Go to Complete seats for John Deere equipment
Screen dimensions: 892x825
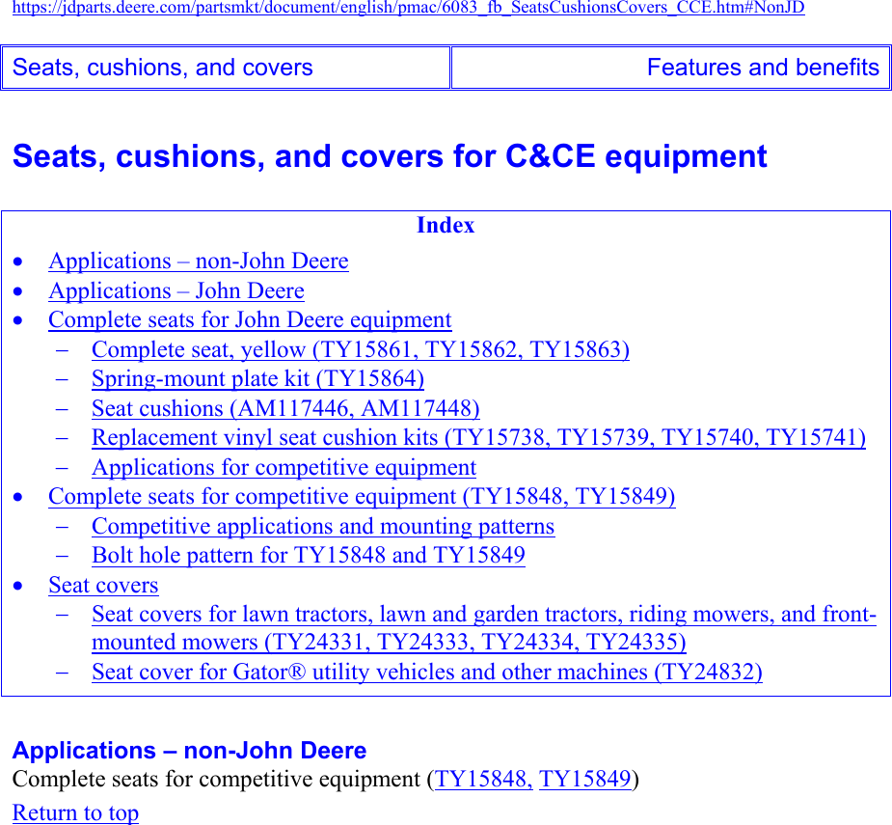click(x=251, y=320)
